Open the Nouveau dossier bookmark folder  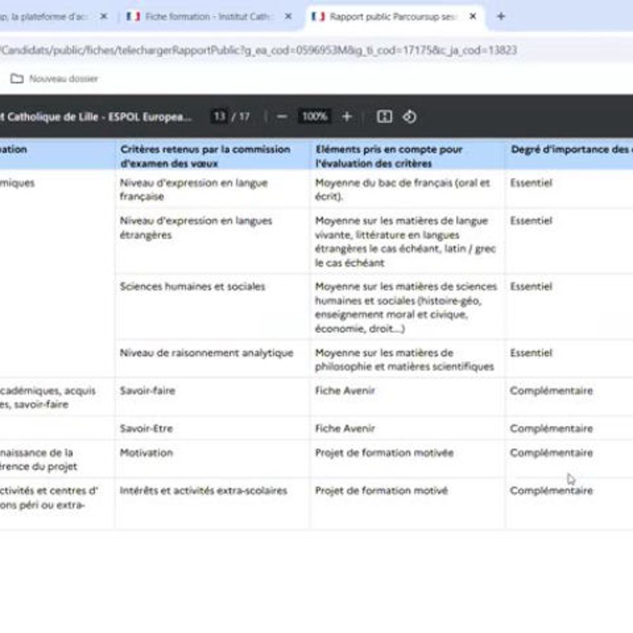point(54,79)
